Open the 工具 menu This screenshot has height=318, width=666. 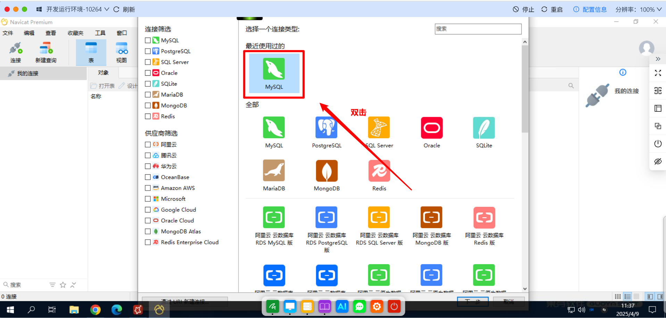[x=100, y=33]
